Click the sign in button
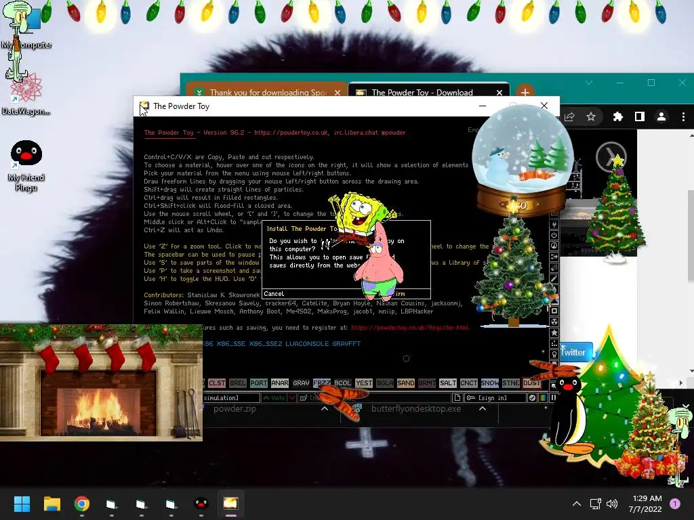Image resolution: width=694 pixels, height=520 pixels. pyautogui.click(x=495, y=397)
